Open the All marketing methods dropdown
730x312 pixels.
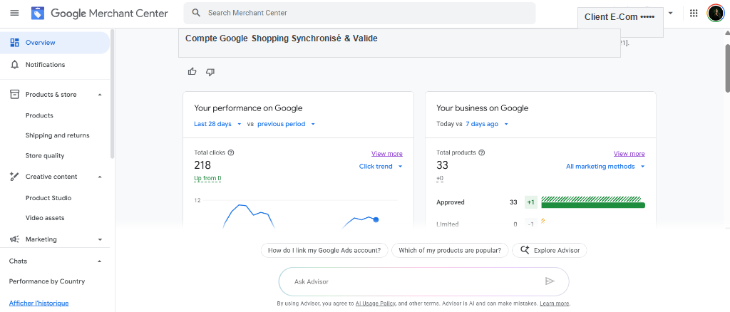pos(606,167)
